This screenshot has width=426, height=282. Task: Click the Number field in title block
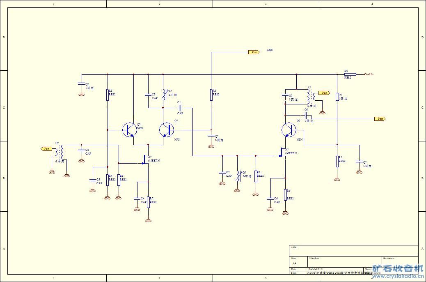pos(344,262)
